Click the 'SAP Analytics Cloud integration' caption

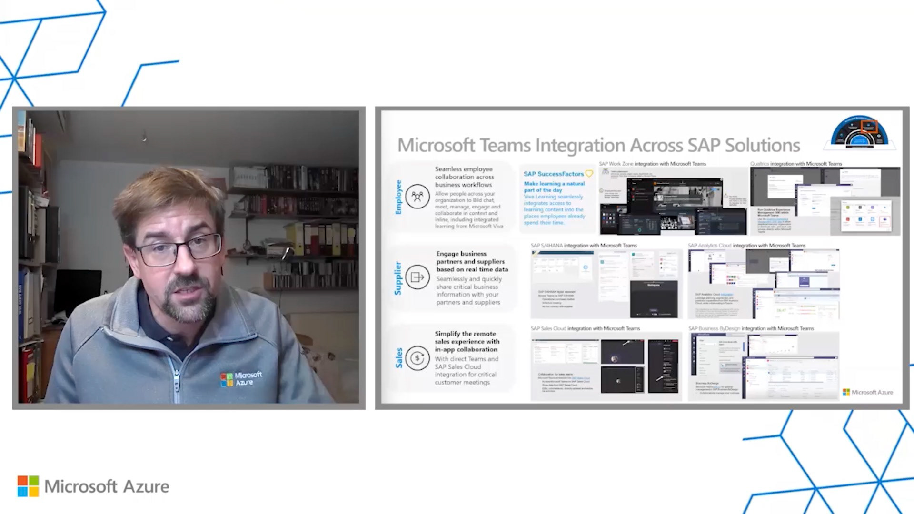click(746, 246)
